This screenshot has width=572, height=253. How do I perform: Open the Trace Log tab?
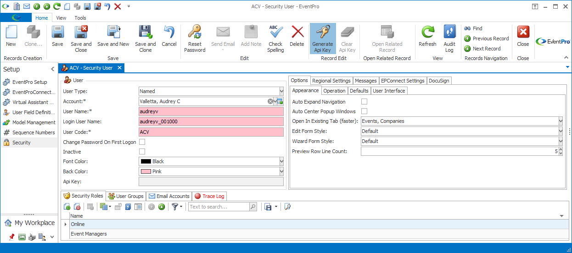[209, 196]
